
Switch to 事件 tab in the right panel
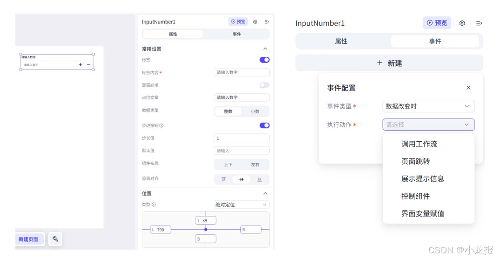click(435, 42)
